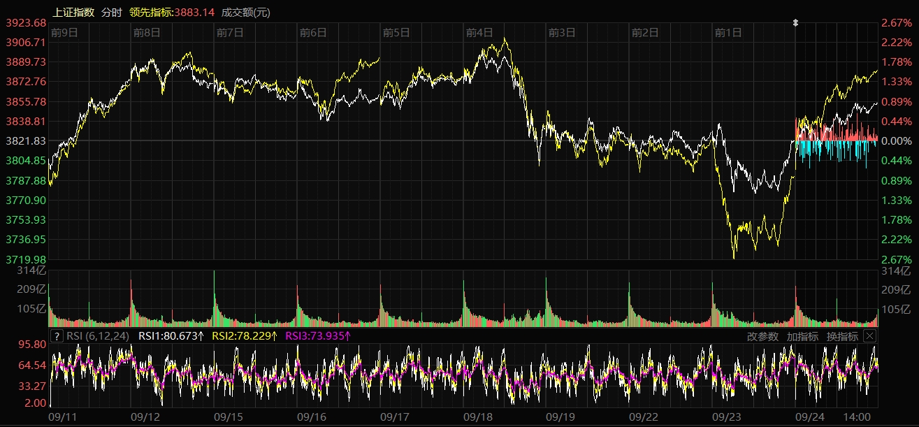
Task: Click the 上证指数 index title
Action: tap(73, 12)
